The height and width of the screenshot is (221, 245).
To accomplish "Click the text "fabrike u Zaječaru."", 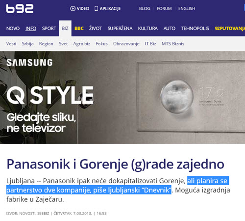I will tap(35, 199).
